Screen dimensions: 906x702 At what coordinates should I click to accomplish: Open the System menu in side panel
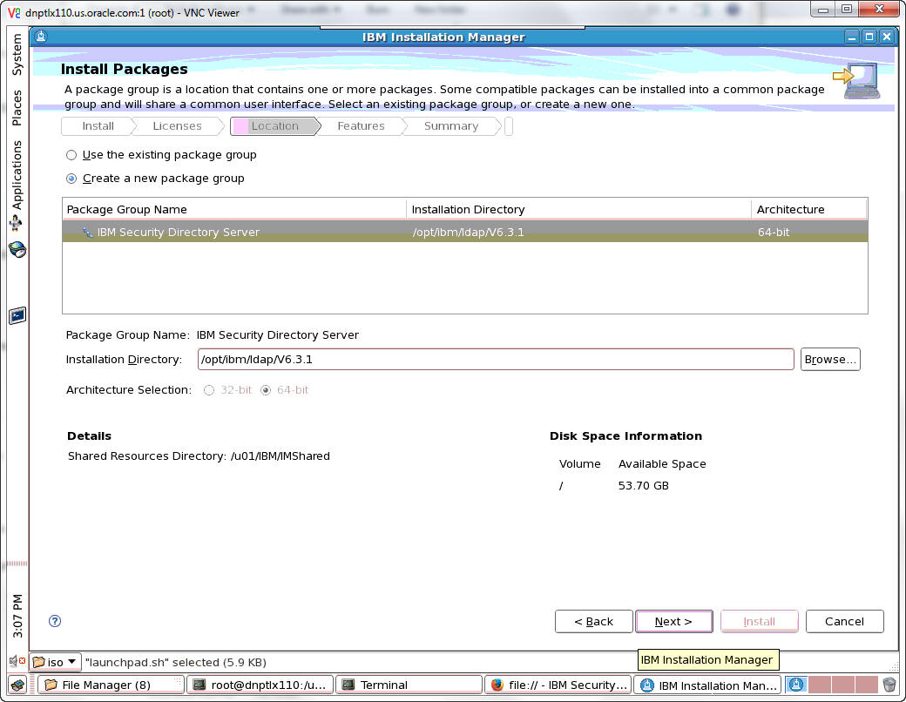tap(17, 54)
